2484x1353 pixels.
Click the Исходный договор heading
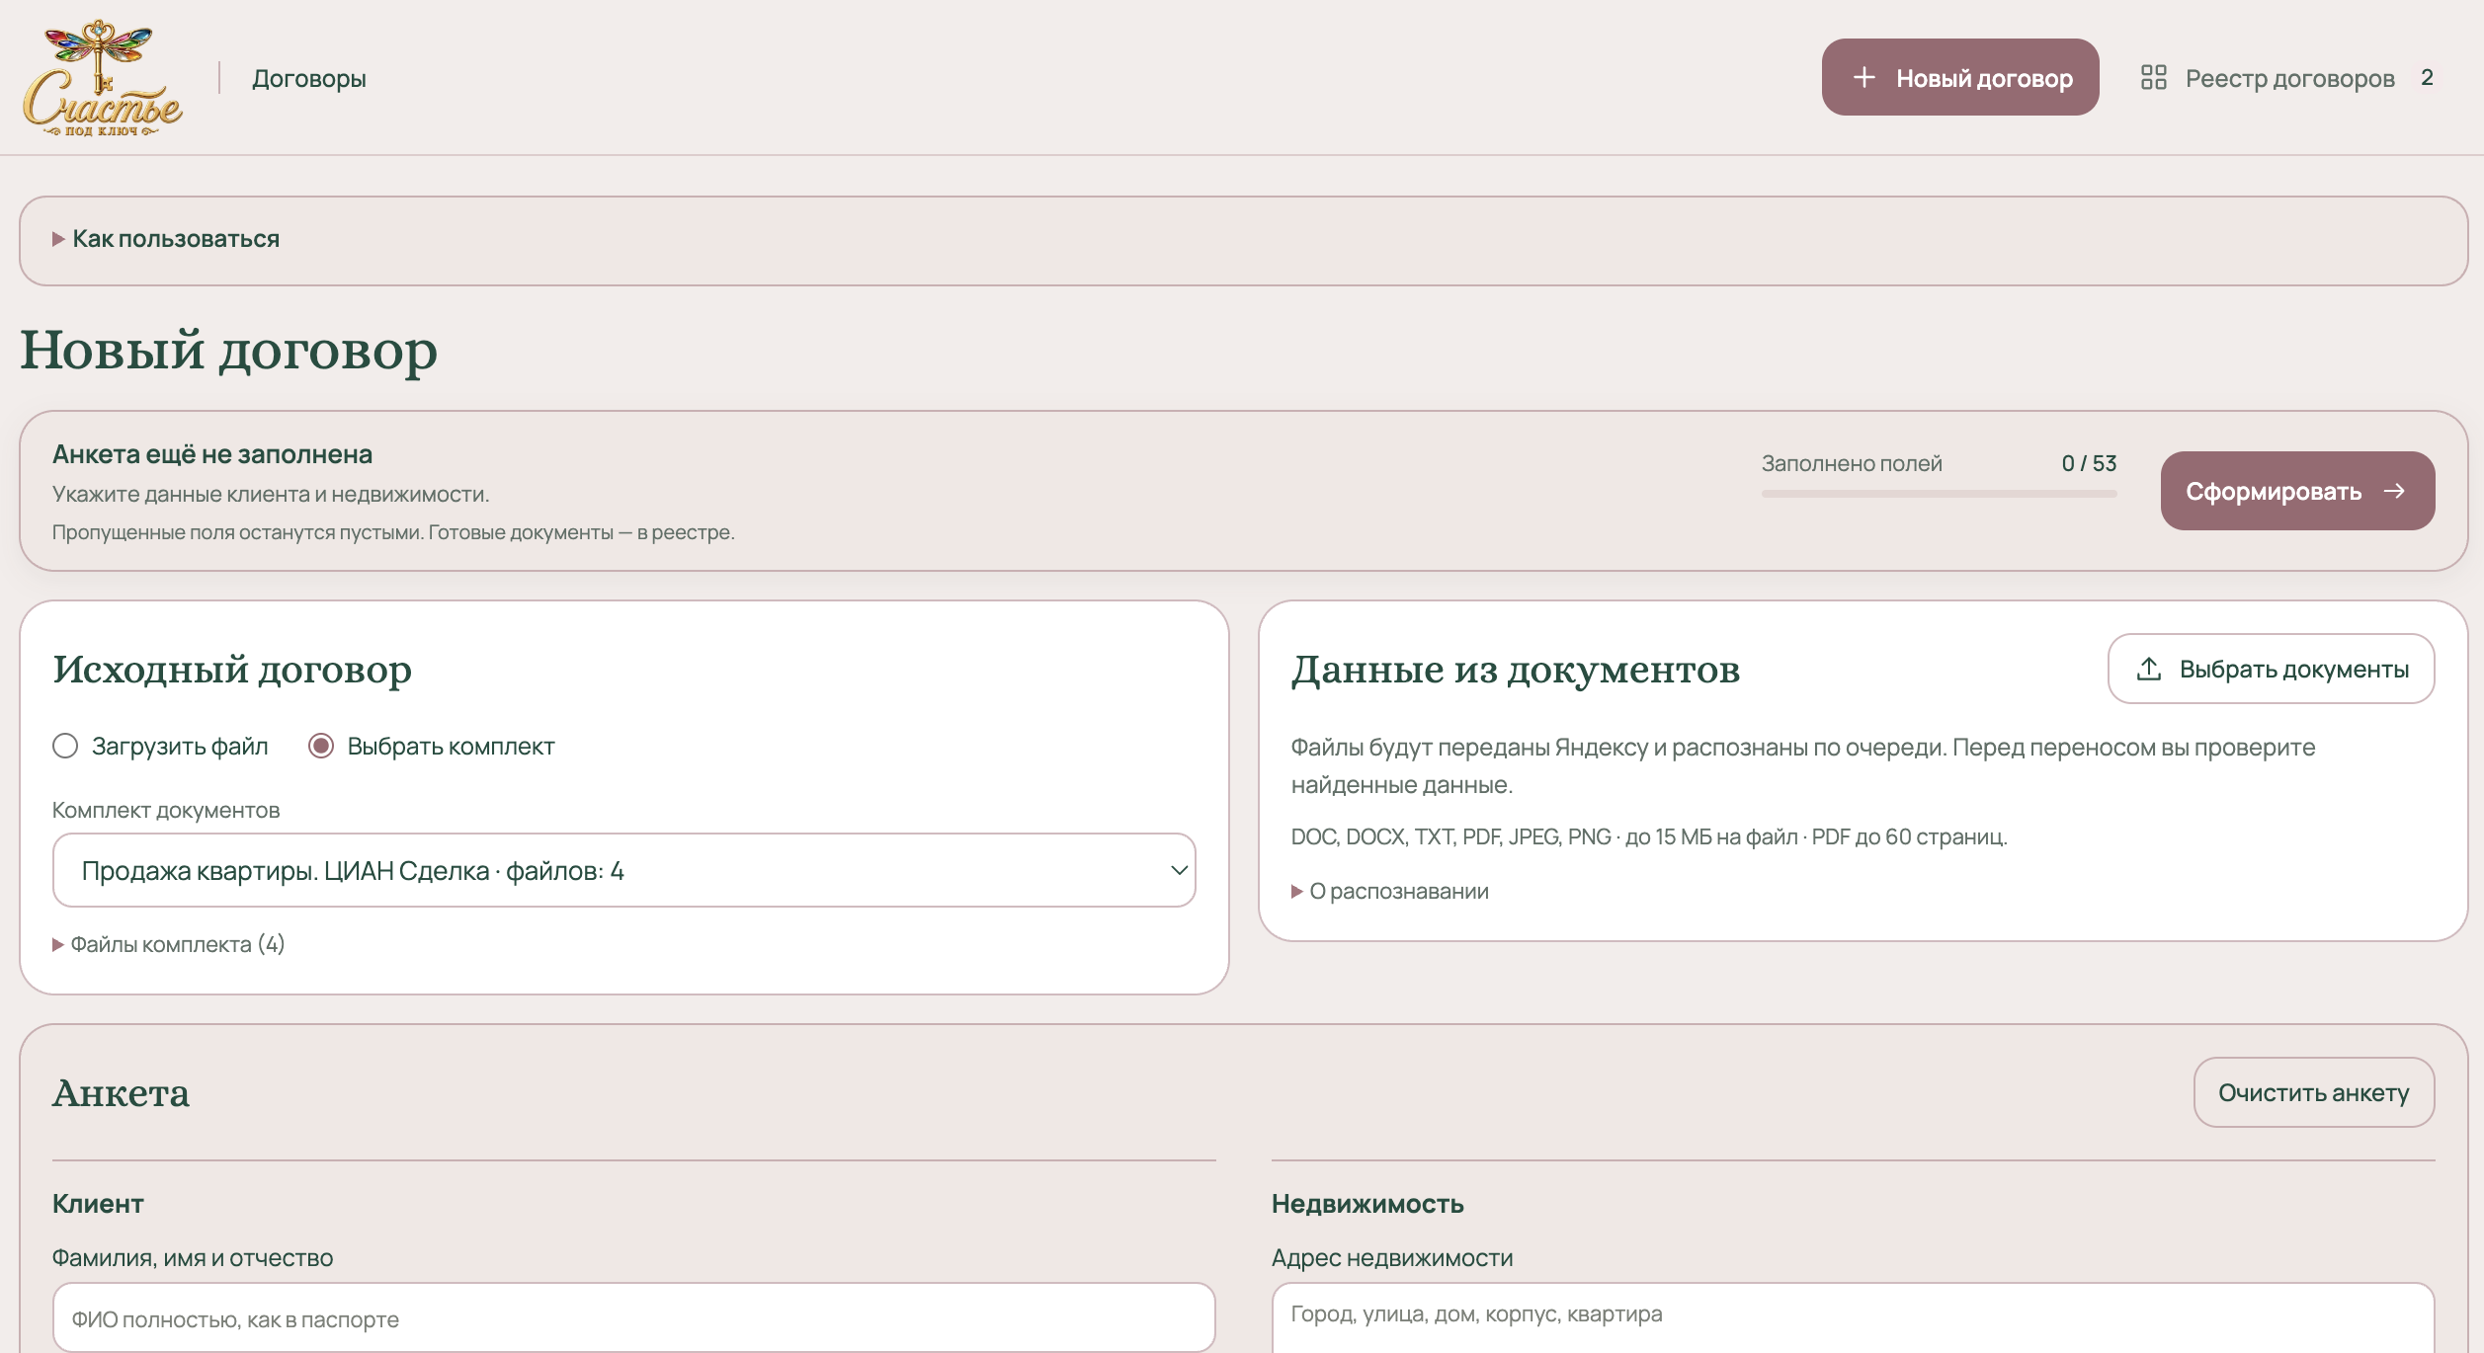232,671
